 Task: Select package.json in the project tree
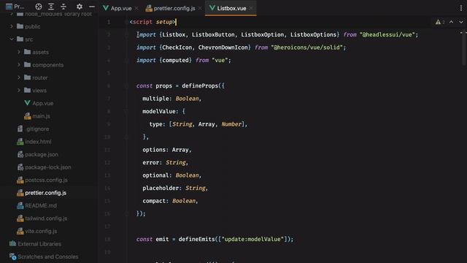42,154
